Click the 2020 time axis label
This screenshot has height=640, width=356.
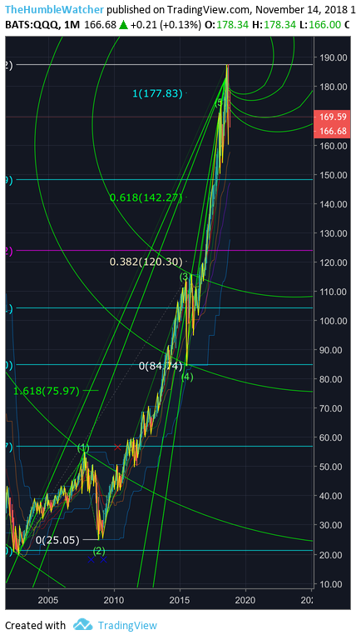[x=245, y=600]
